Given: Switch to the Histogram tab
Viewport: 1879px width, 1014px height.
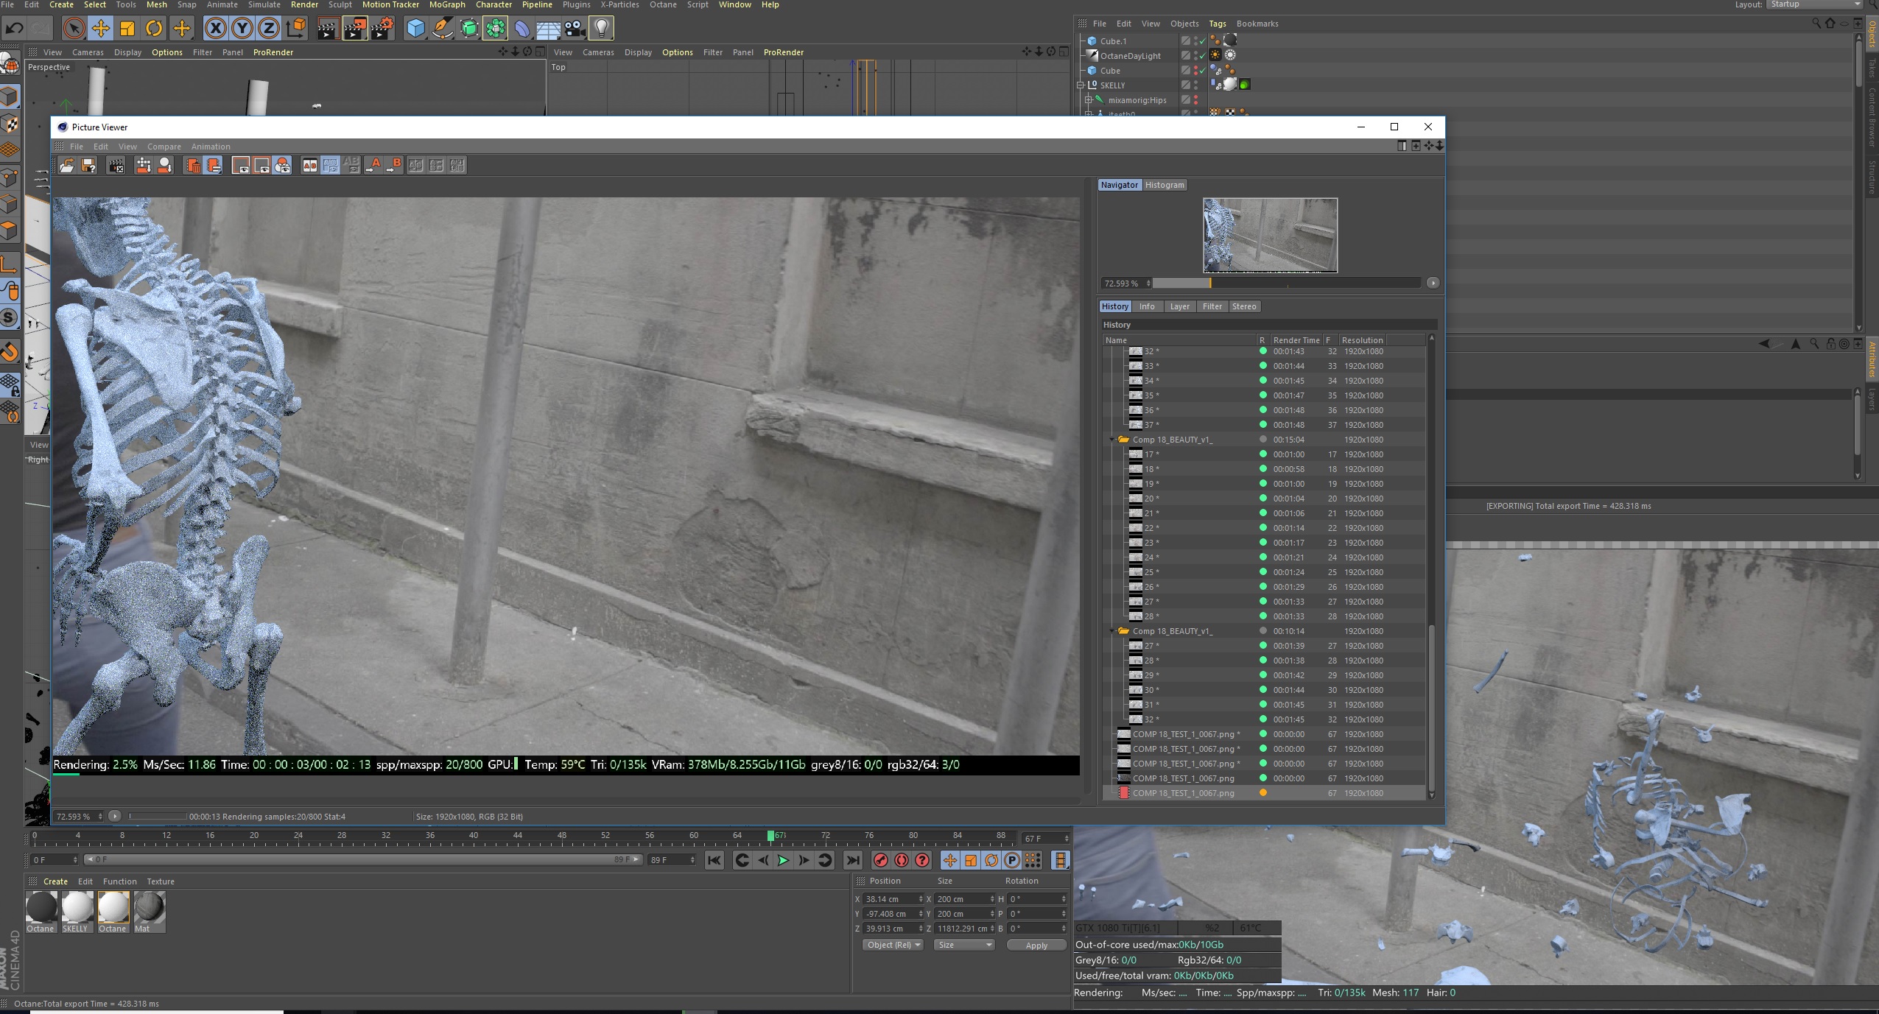Looking at the screenshot, I should 1164,185.
